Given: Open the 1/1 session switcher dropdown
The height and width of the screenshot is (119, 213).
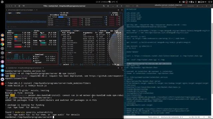Looking at the screenshot, I should click(x=9, y=6).
